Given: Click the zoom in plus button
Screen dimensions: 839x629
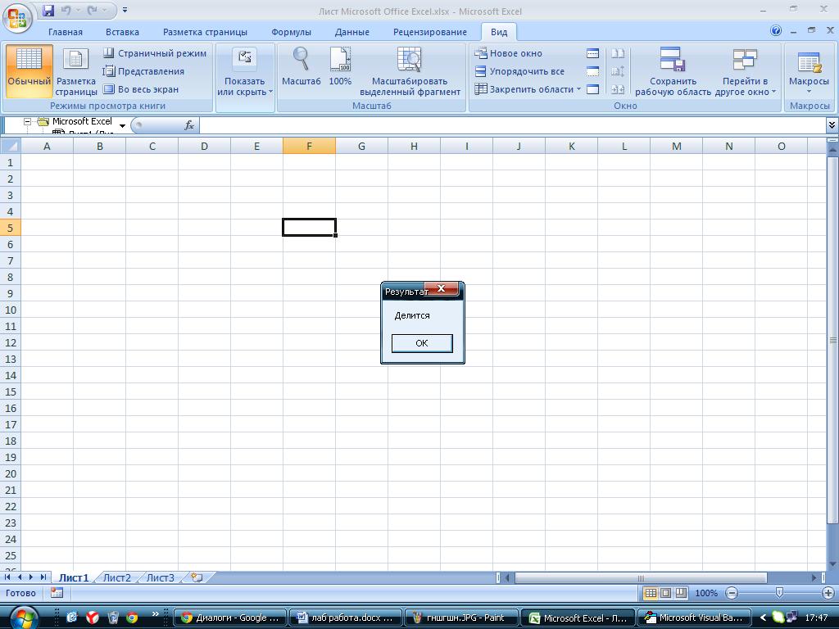Looking at the screenshot, I should click(828, 593).
